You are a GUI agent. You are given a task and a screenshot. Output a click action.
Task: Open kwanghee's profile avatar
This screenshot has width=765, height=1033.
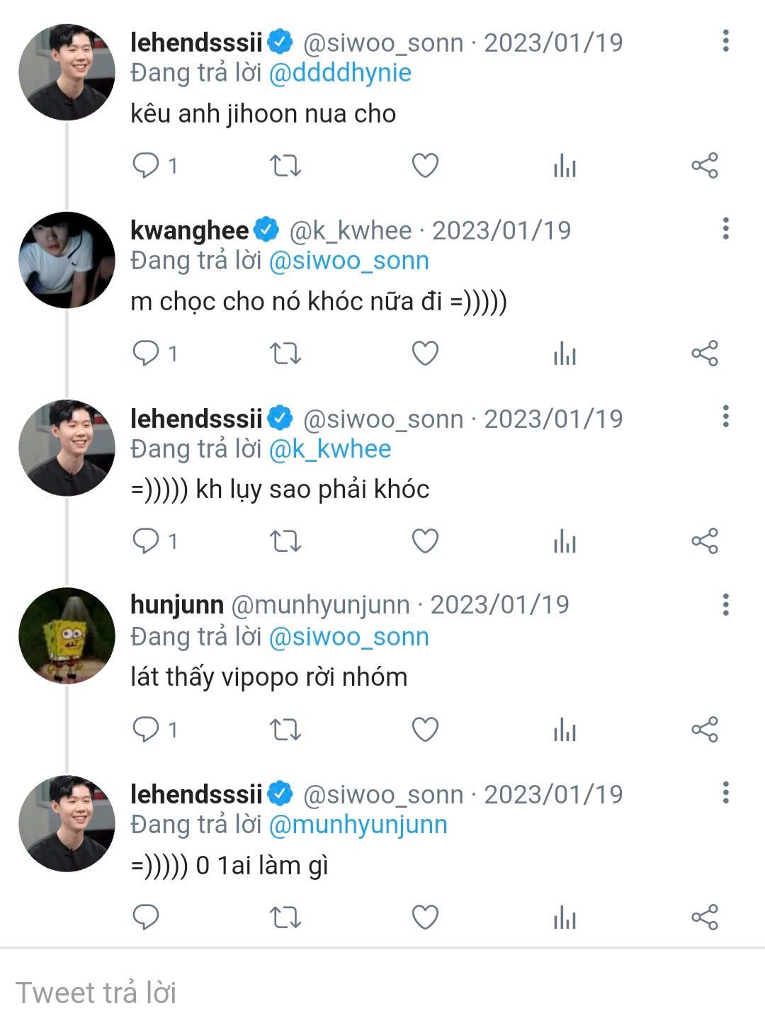(67, 260)
